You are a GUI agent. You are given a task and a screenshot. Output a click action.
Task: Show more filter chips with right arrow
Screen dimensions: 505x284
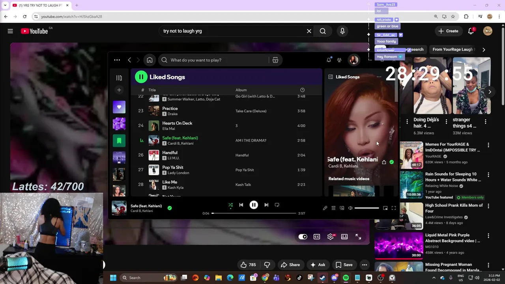pyautogui.click(x=484, y=49)
